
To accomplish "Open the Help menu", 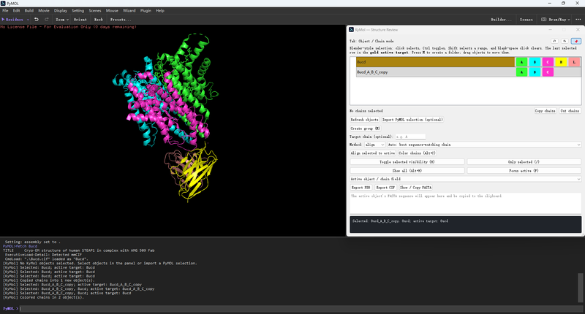I will click(160, 10).
